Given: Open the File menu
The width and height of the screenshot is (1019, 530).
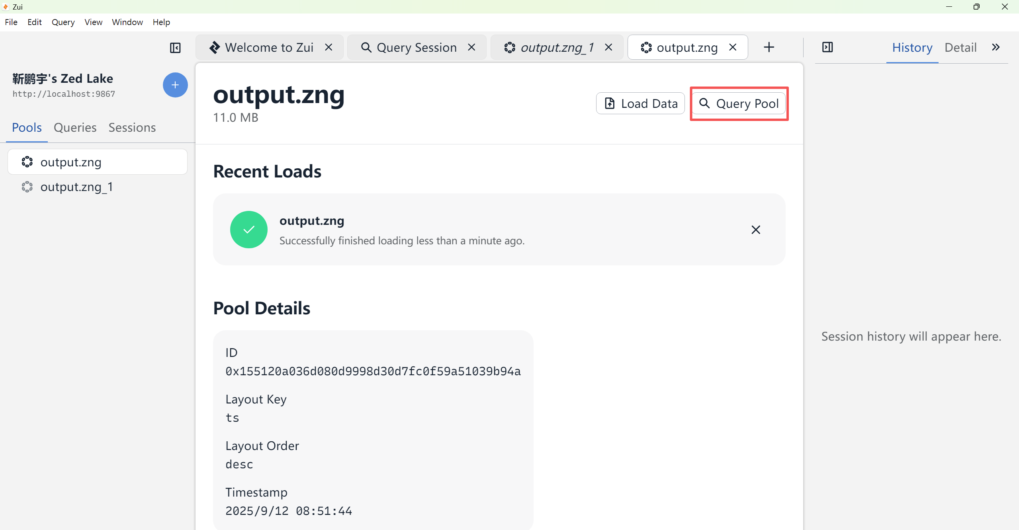Looking at the screenshot, I should click(x=11, y=22).
